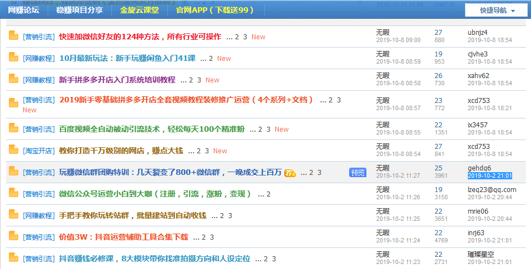Open thread 新手拼多多开店入门系统培训教程
Image resolution: width=531 pixels, height=269 pixels.
(117, 80)
